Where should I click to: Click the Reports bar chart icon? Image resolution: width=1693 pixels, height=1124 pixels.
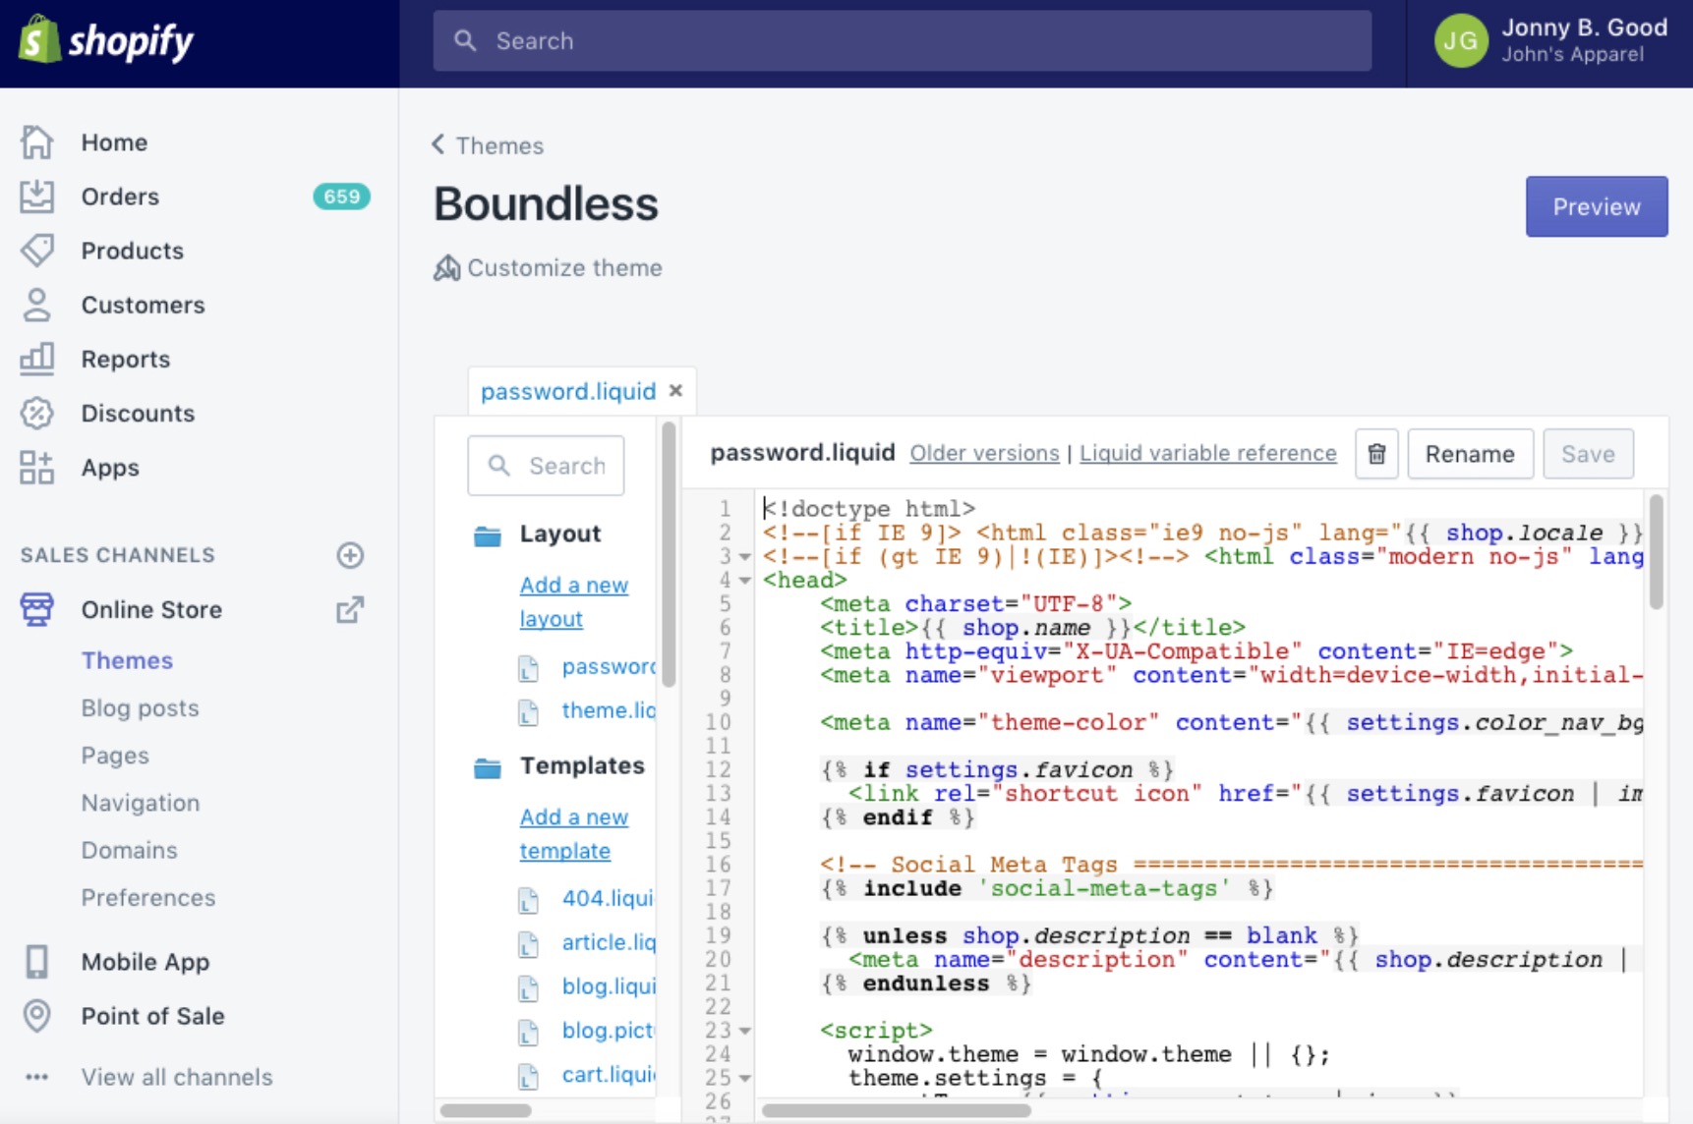tap(36, 359)
